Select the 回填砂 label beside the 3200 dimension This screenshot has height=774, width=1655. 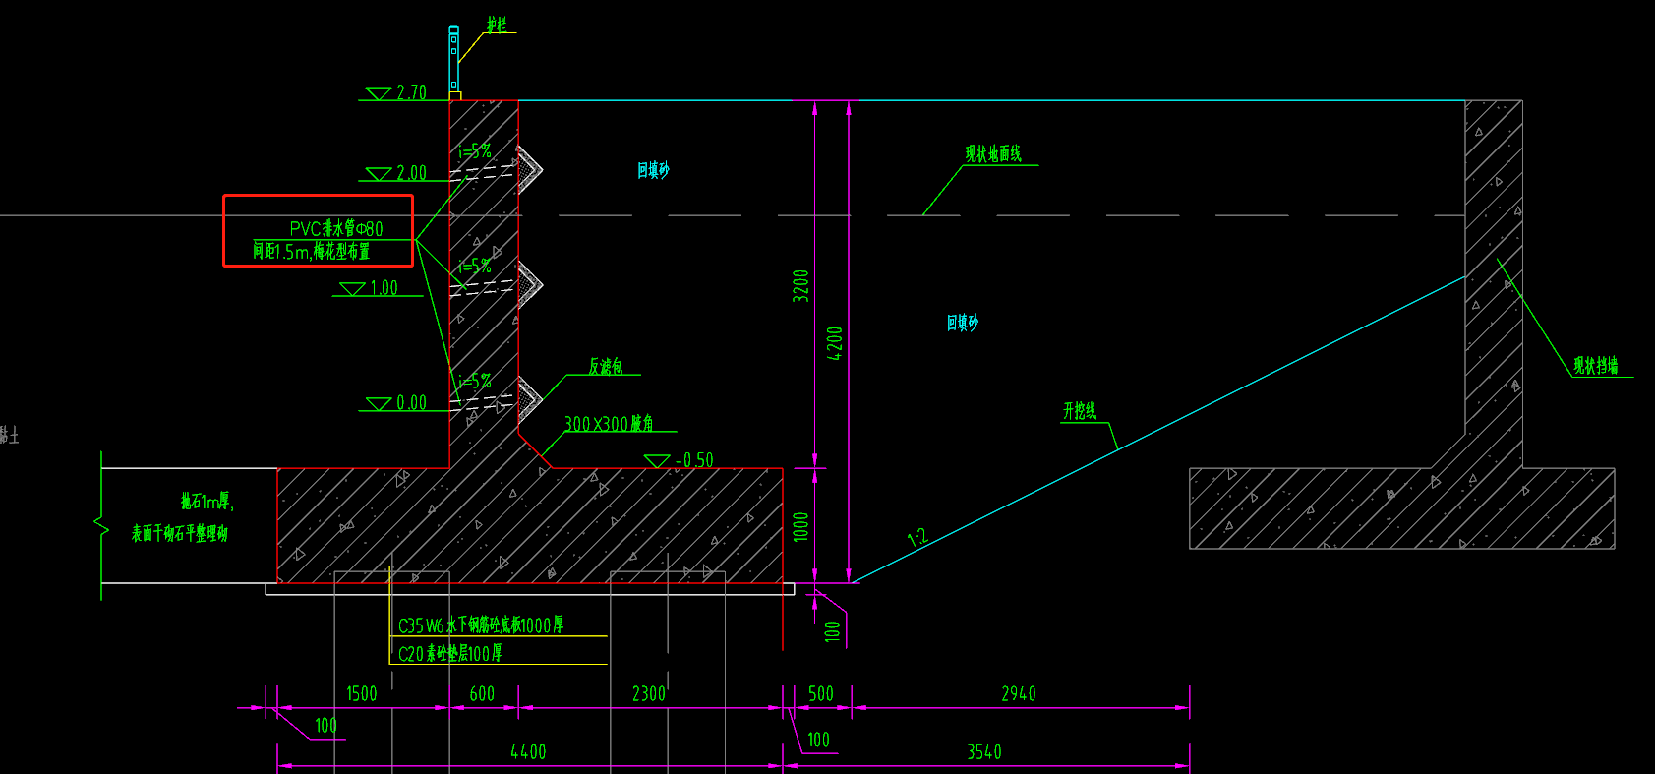(x=653, y=171)
